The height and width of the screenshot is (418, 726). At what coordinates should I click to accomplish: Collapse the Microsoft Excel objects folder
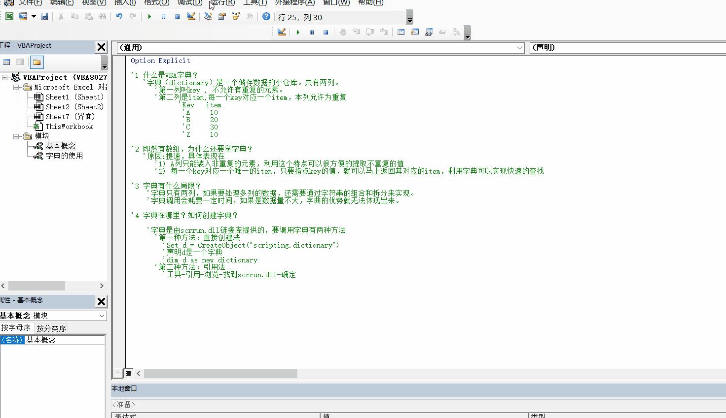click(16, 87)
